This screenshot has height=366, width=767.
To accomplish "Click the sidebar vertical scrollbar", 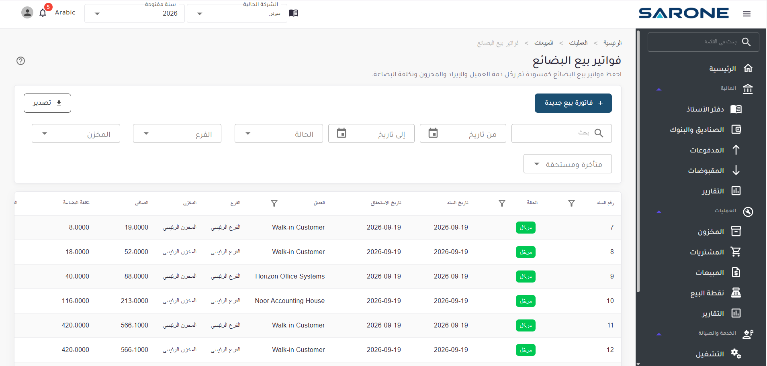I will point(638,161).
